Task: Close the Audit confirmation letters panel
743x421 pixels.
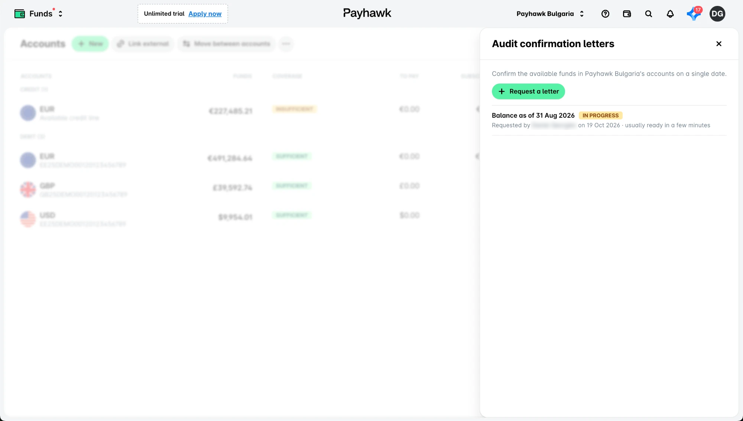Action: 718,44
